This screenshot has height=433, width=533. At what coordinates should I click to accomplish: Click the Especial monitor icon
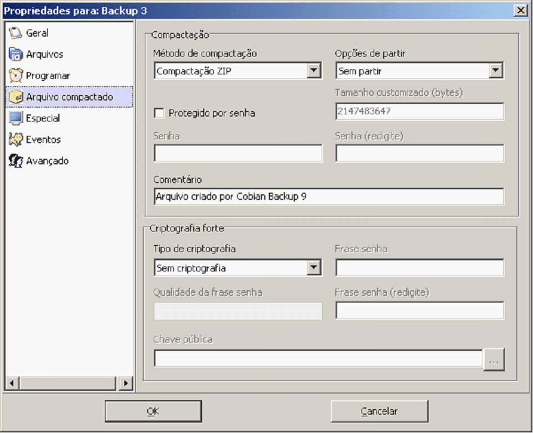tap(16, 118)
